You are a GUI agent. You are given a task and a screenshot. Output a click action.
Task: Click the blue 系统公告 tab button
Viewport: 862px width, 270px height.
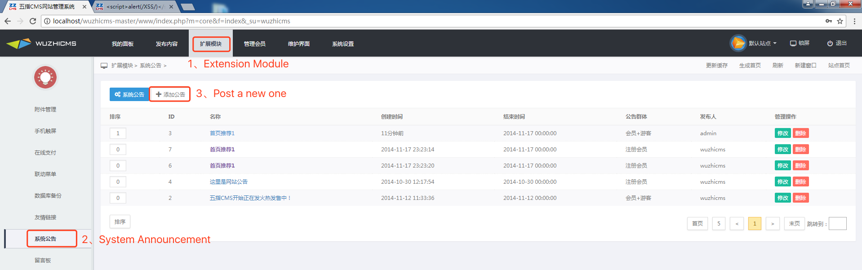129,94
